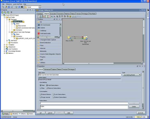Click the Projects panel horizontal scrollbar

coord(13,111)
